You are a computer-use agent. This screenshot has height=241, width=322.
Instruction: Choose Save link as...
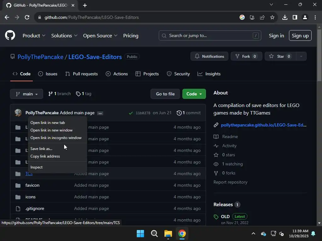point(58,148)
